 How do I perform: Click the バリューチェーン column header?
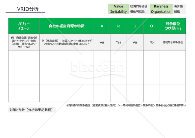pos(24,26)
